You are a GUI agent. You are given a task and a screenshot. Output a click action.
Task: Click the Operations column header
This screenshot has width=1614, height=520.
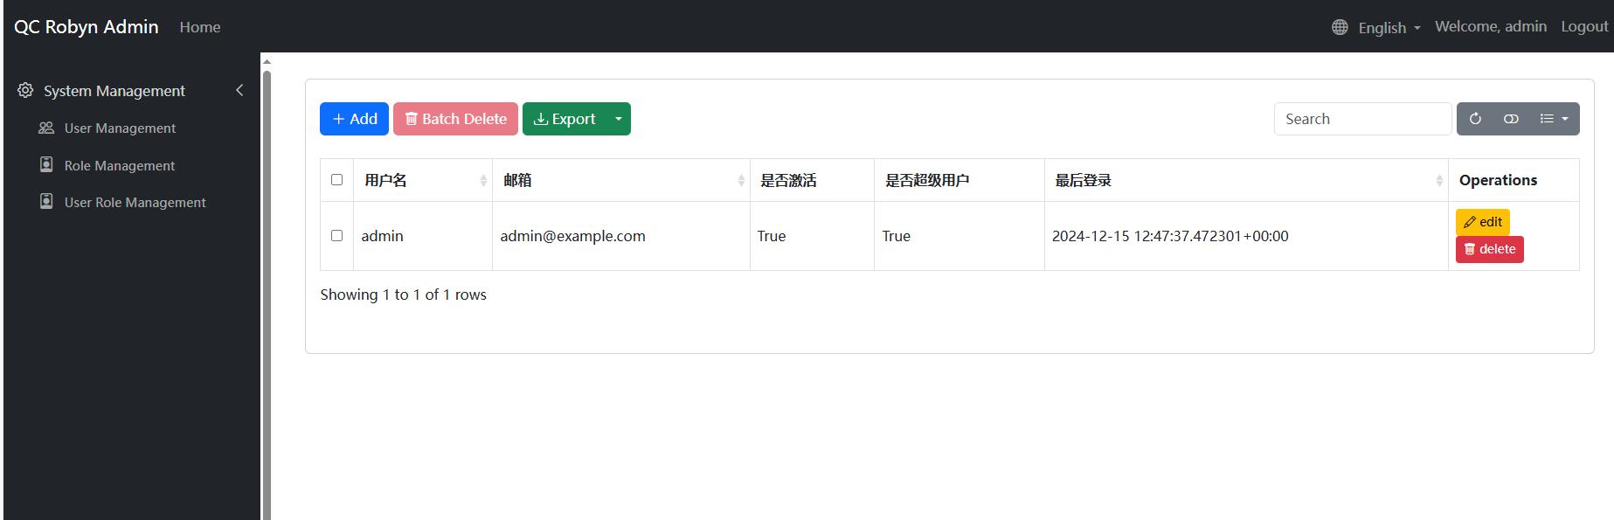pyautogui.click(x=1514, y=180)
